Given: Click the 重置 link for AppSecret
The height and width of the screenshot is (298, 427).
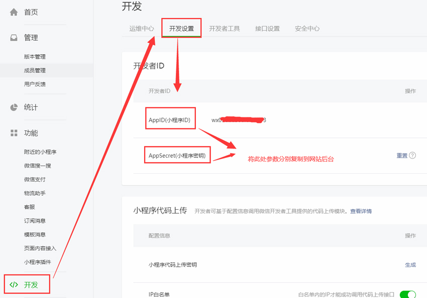Looking at the screenshot, I should [x=402, y=156].
